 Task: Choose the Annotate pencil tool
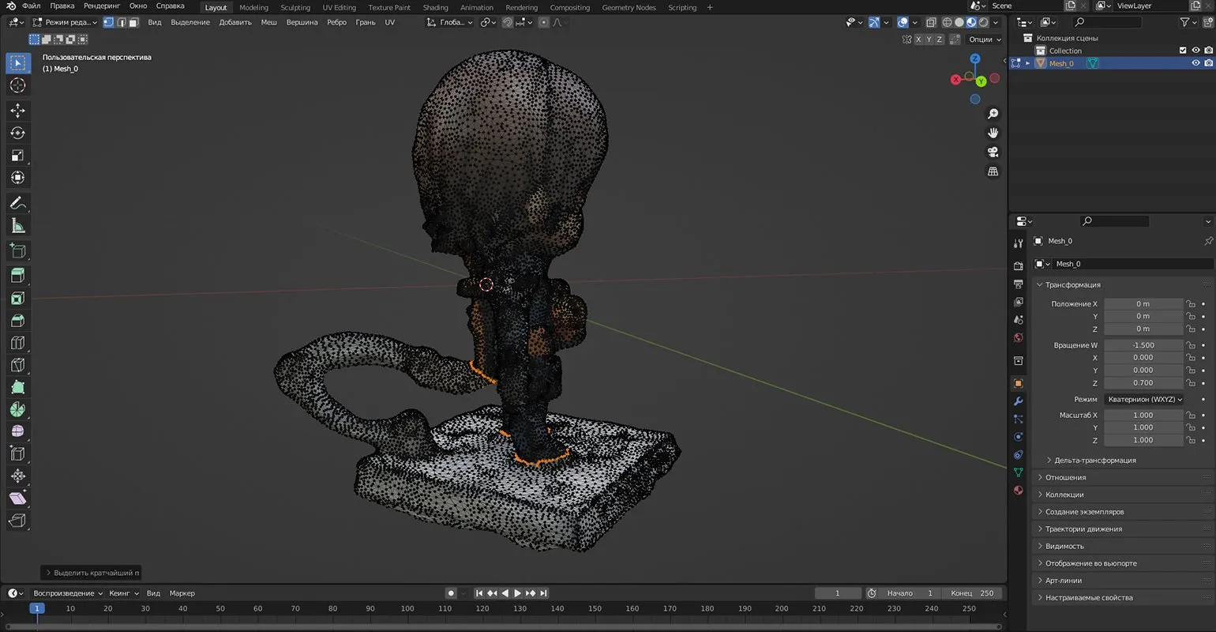(x=17, y=203)
